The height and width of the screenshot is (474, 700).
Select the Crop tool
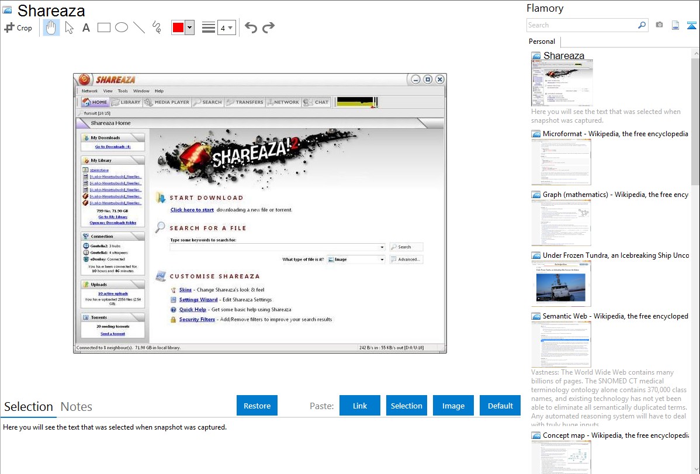click(x=18, y=27)
